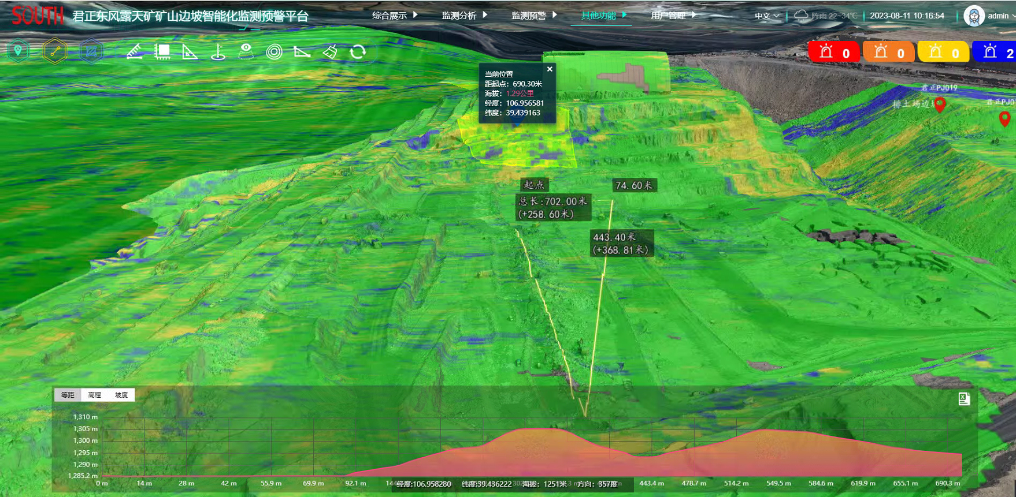This screenshot has height=497, width=1016.
Task: Click the red alarm count button
Action: [834, 53]
